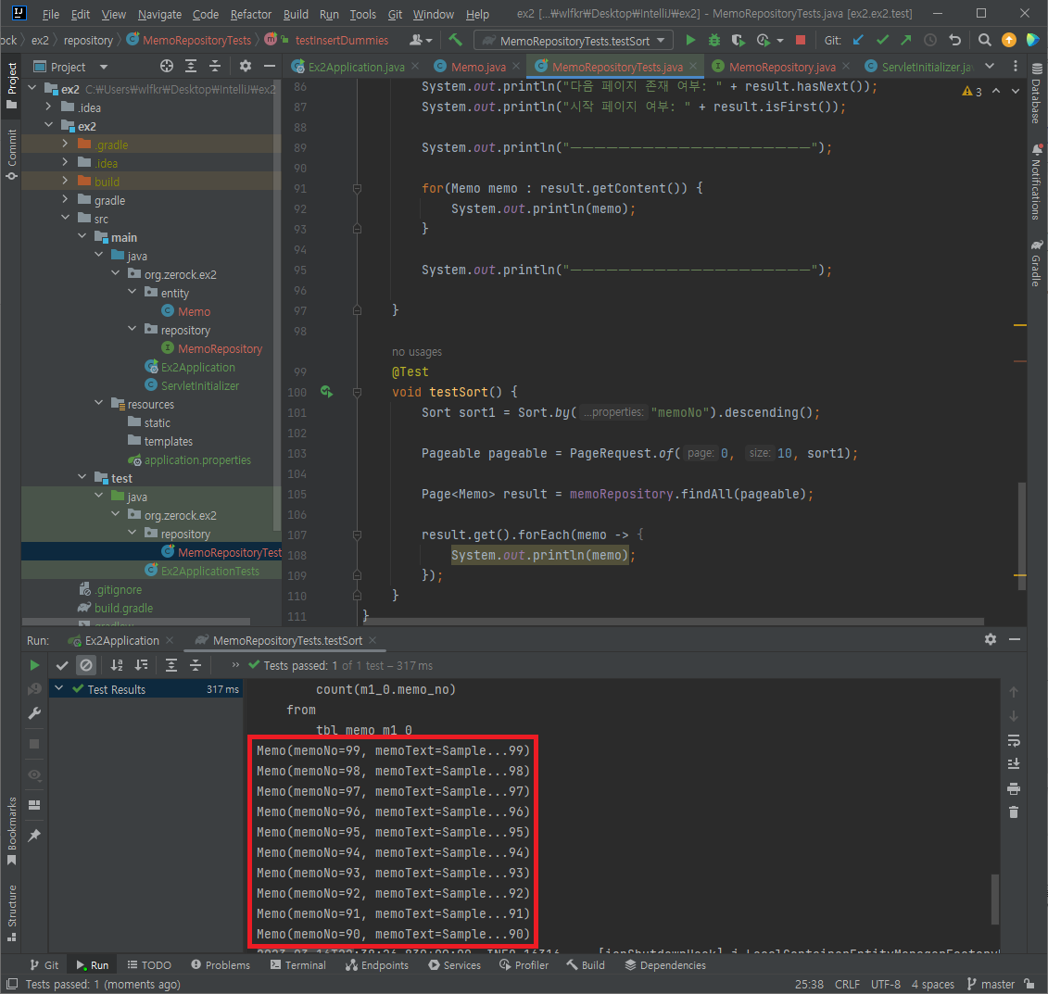1048x994 pixels.
Task: Show Git history clock icon
Action: pos(929,40)
